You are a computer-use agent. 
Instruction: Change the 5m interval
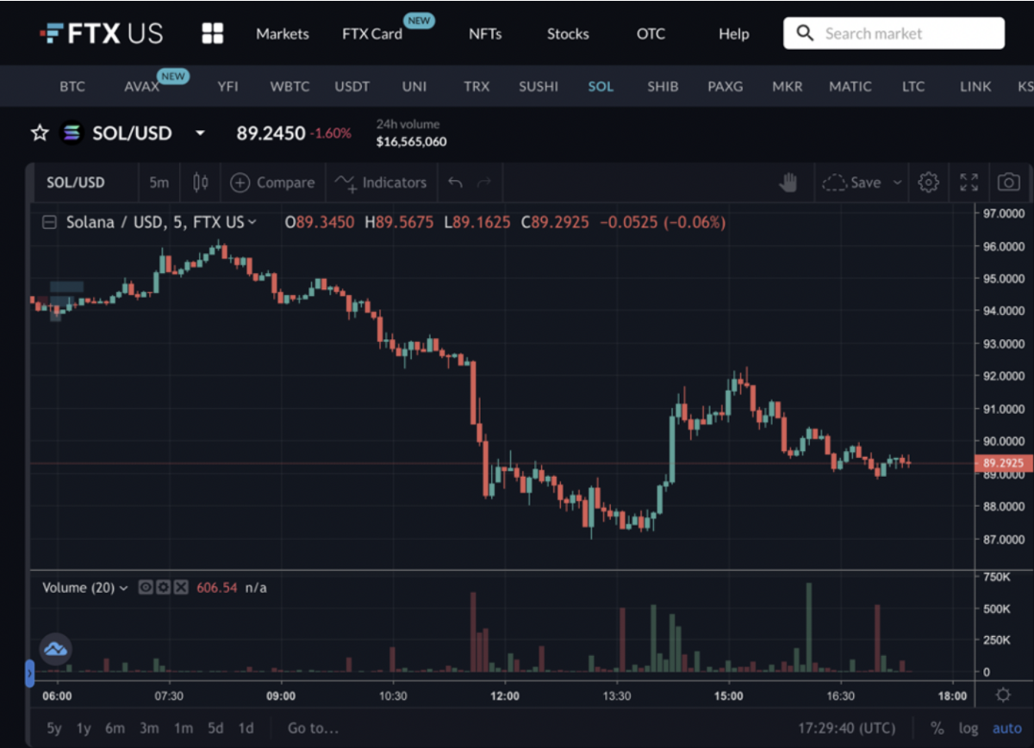[x=159, y=182]
